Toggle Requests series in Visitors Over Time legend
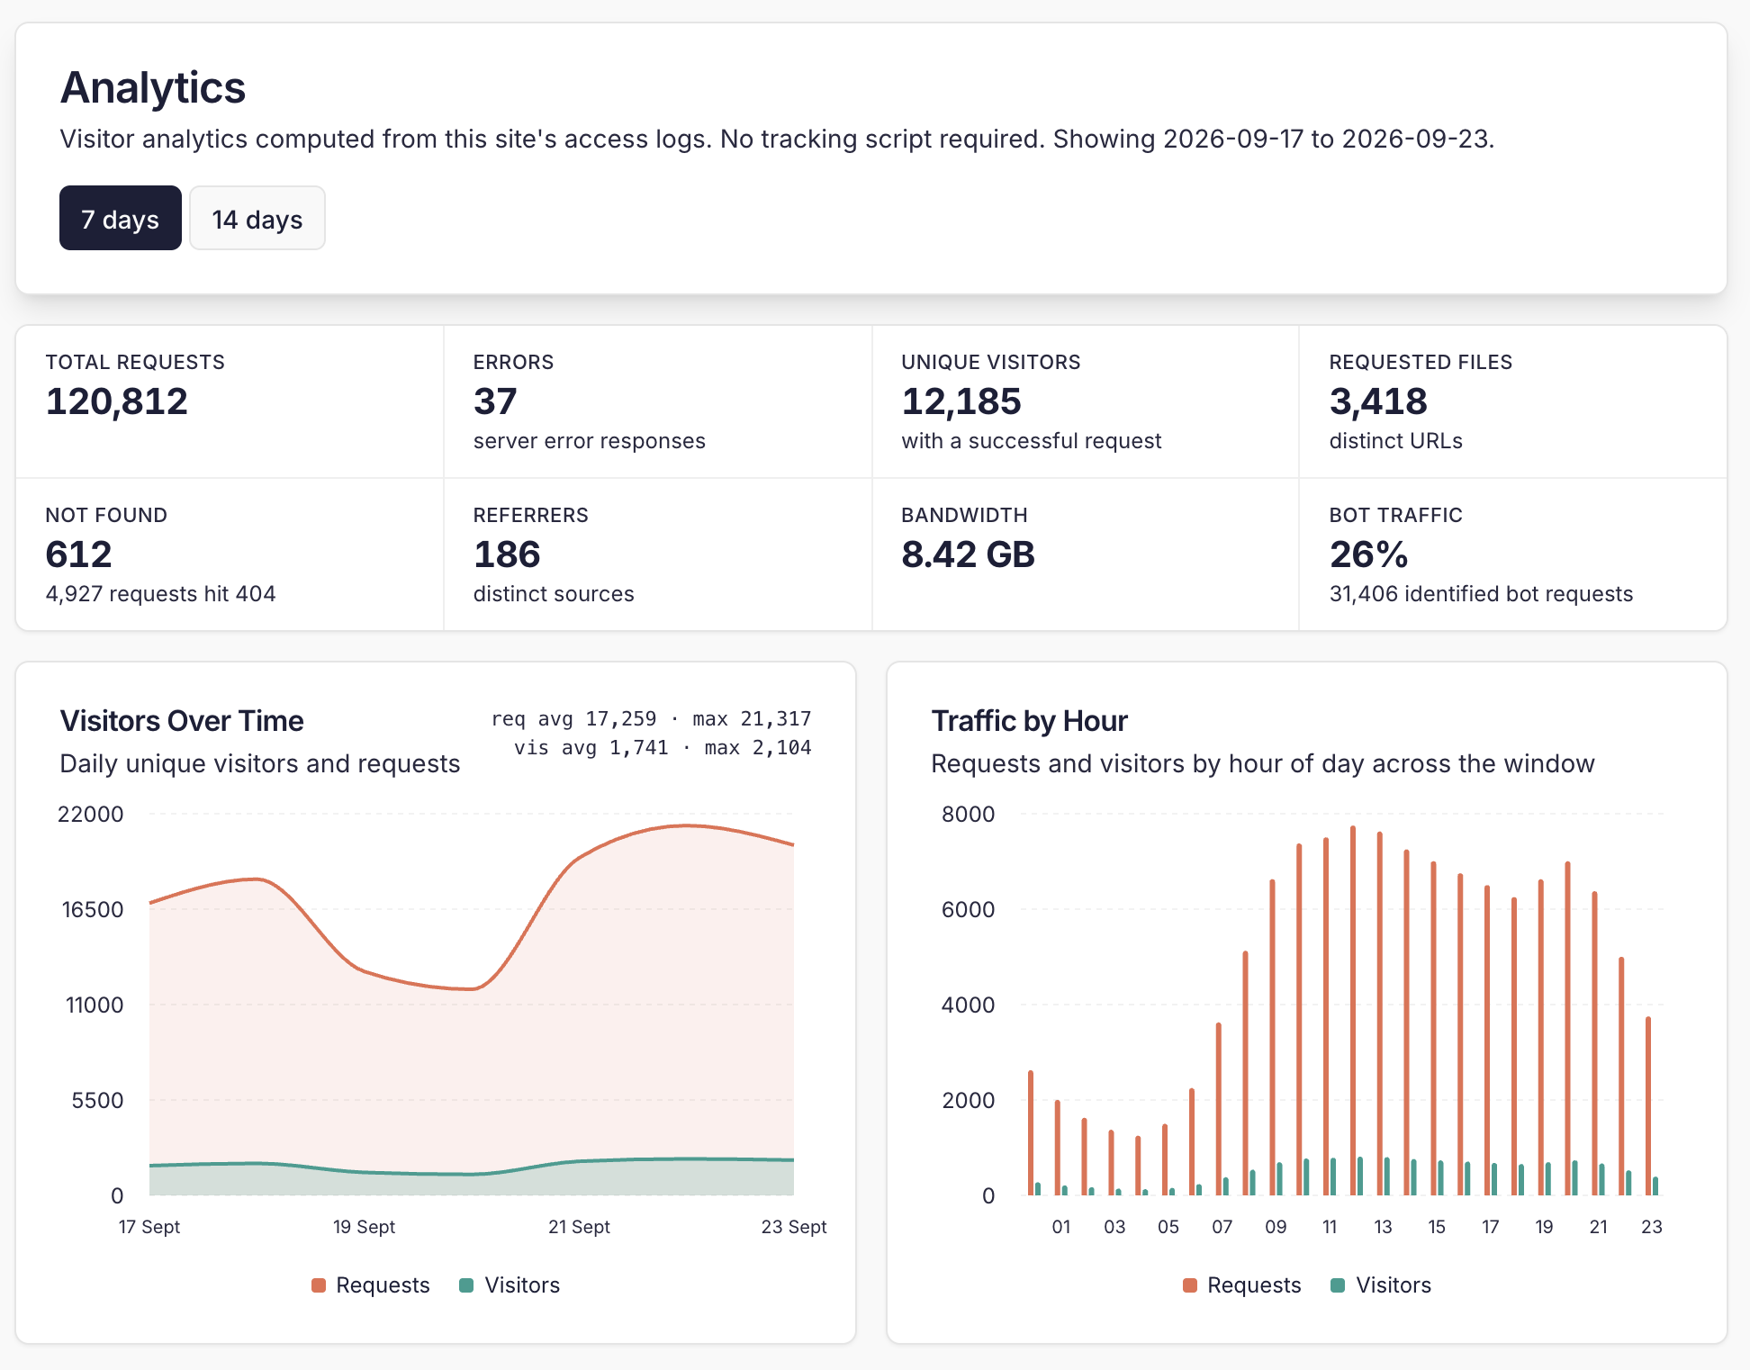The height and width of the screenshot is (1370, 1750). [371, 1284]
